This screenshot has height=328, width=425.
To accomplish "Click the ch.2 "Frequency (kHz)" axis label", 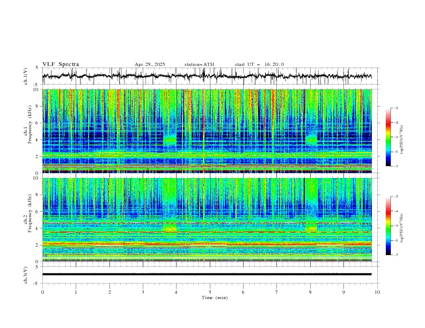I will click(30, 213).
